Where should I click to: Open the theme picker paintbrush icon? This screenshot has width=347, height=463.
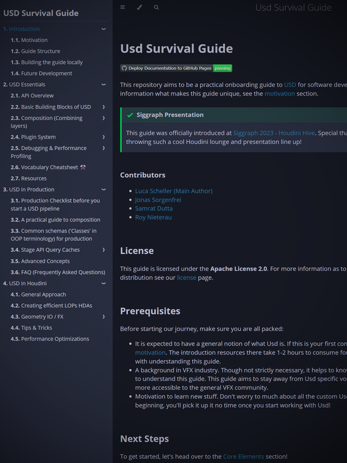point(140,7)
